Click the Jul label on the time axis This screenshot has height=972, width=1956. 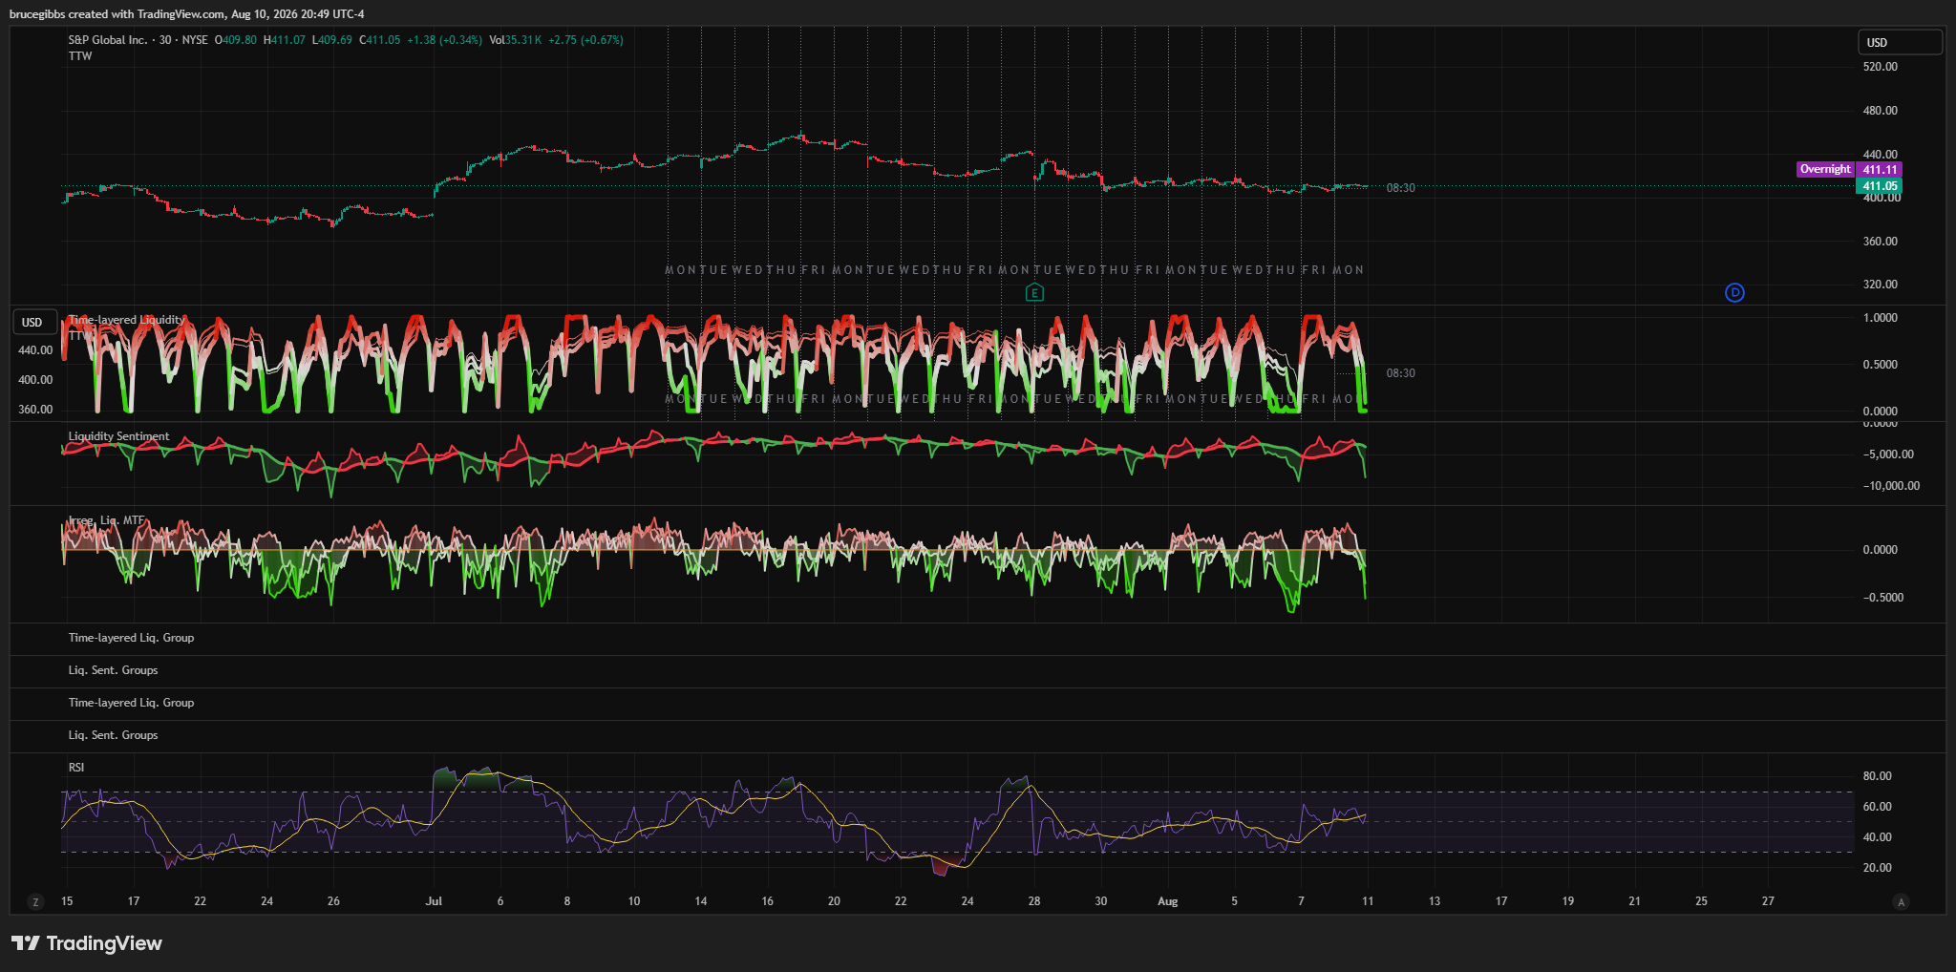(x=434, y=901)
